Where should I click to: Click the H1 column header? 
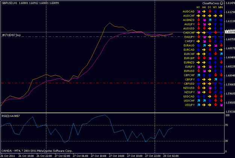pos(198,7)
